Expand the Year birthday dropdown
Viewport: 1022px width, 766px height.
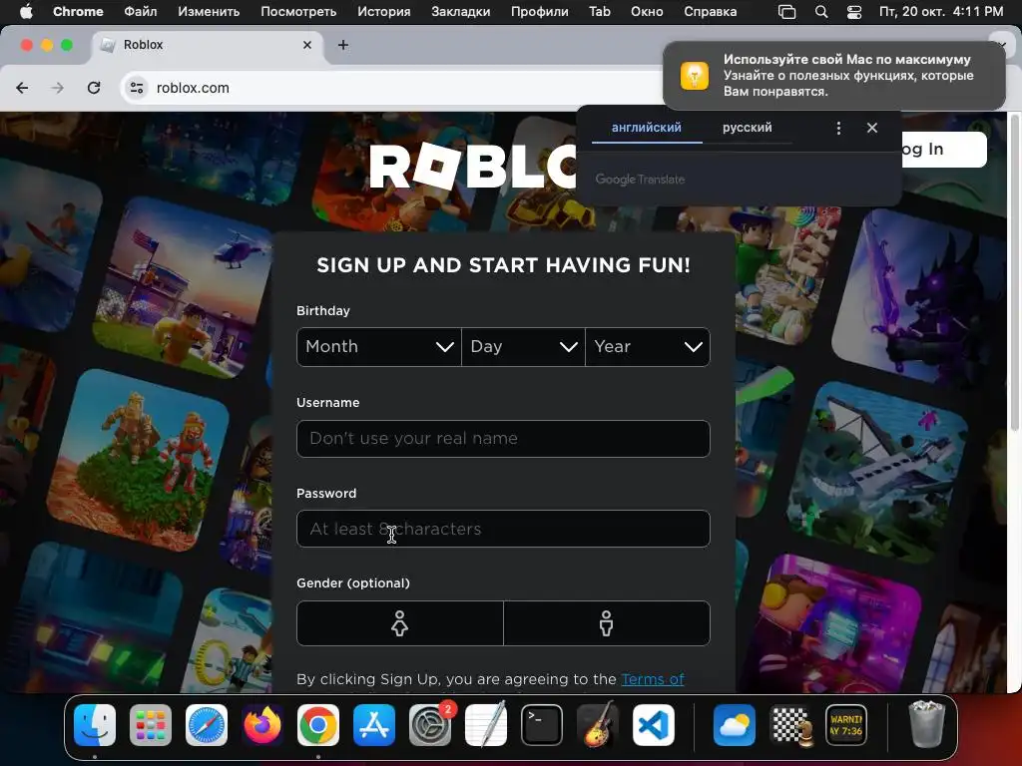click(x=648, y=347)
